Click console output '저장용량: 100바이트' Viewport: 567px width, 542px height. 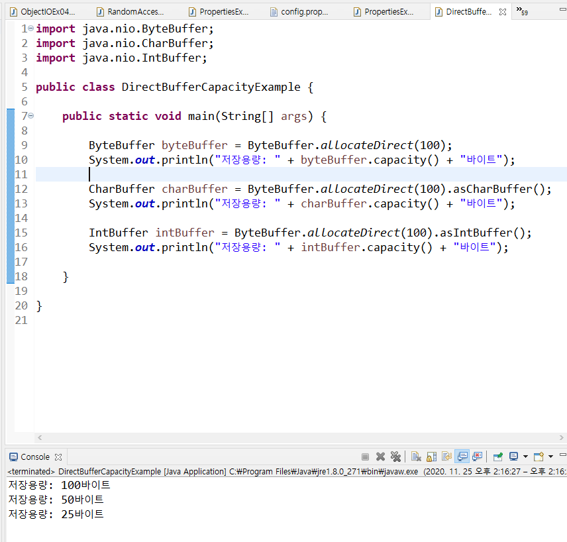(x=60, y=485)
